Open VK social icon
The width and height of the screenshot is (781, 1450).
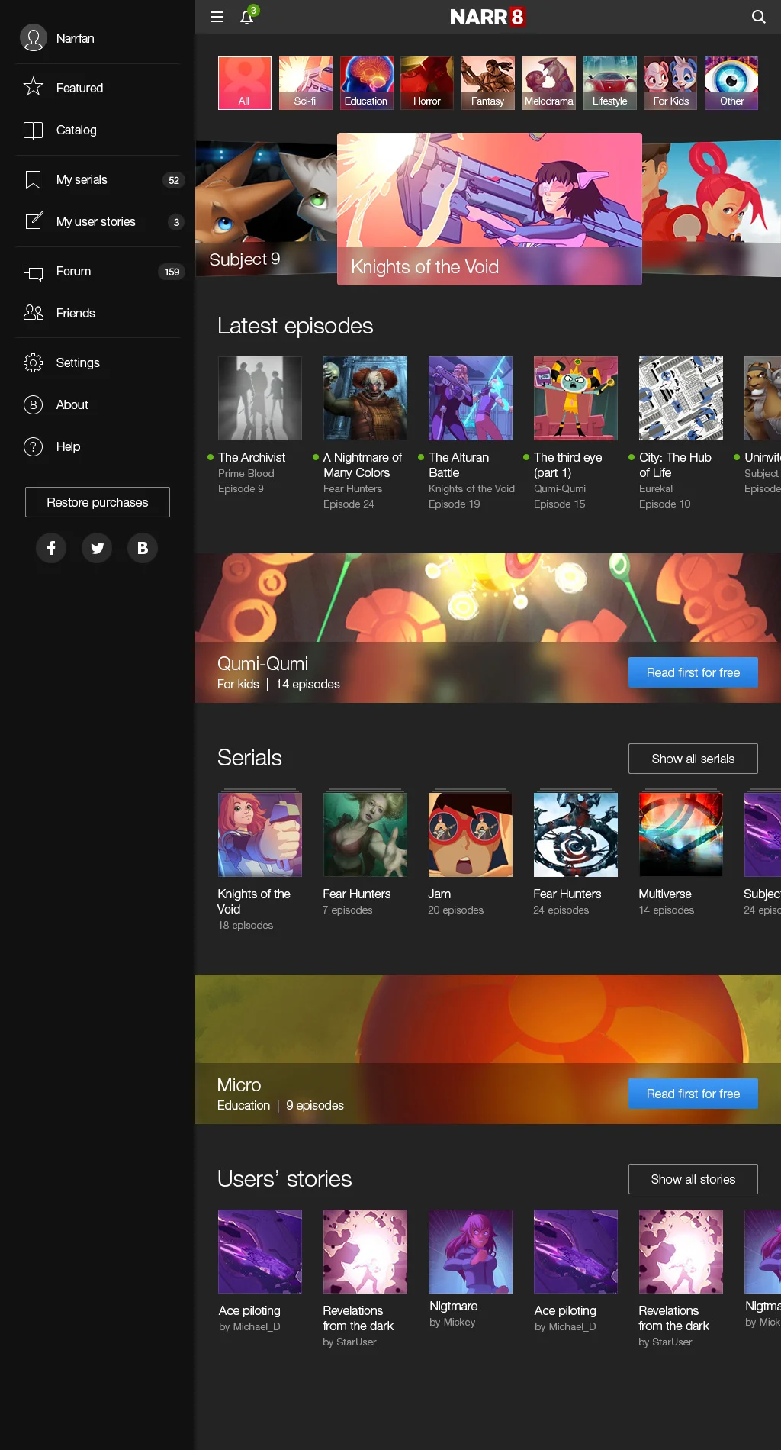tap(143, 548)
